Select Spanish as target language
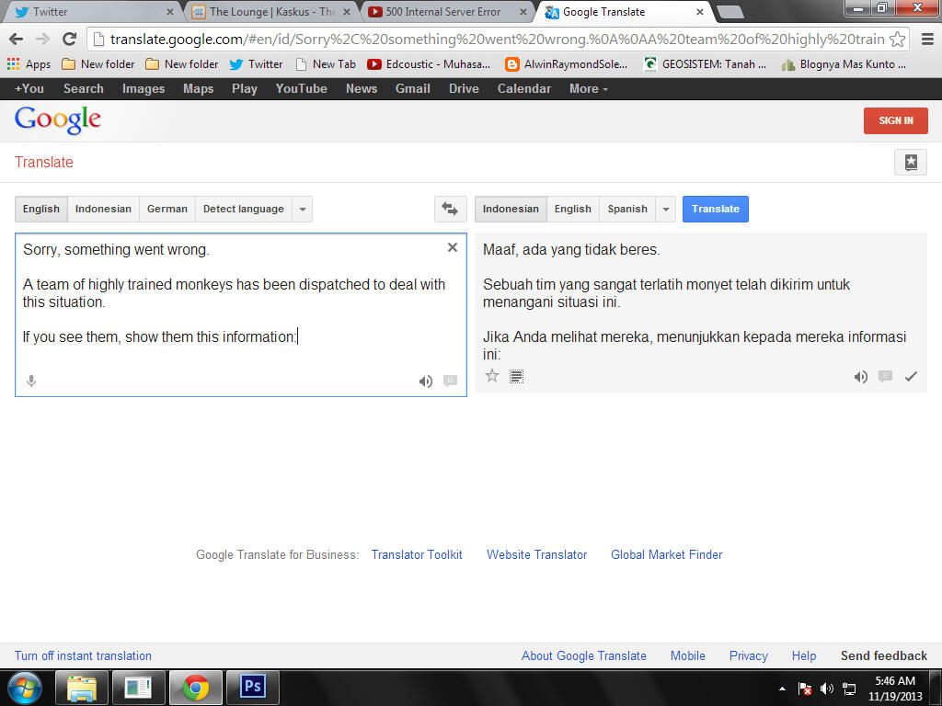 [x=627, y=209]
